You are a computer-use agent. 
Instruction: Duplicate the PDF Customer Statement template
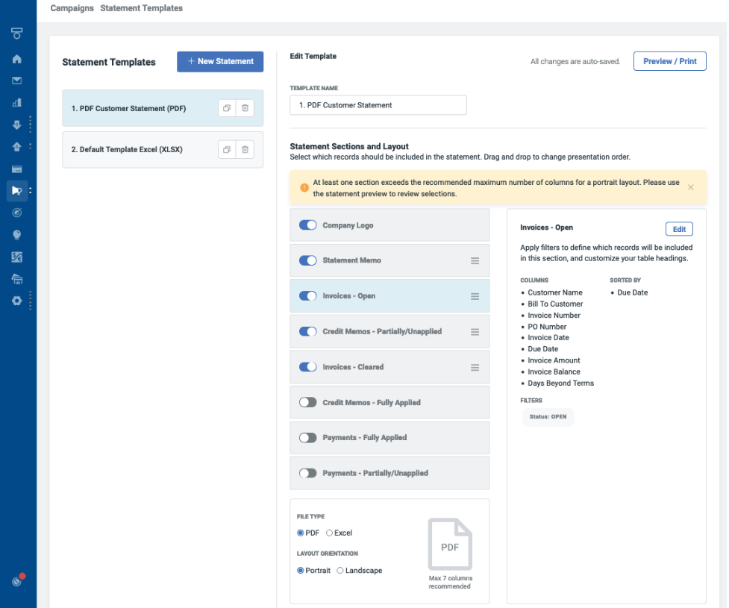tap(225, 108)
